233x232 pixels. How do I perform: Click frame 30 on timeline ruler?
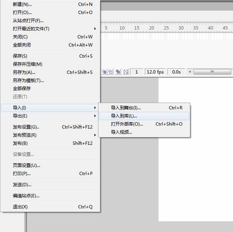[x=181, y=28]
